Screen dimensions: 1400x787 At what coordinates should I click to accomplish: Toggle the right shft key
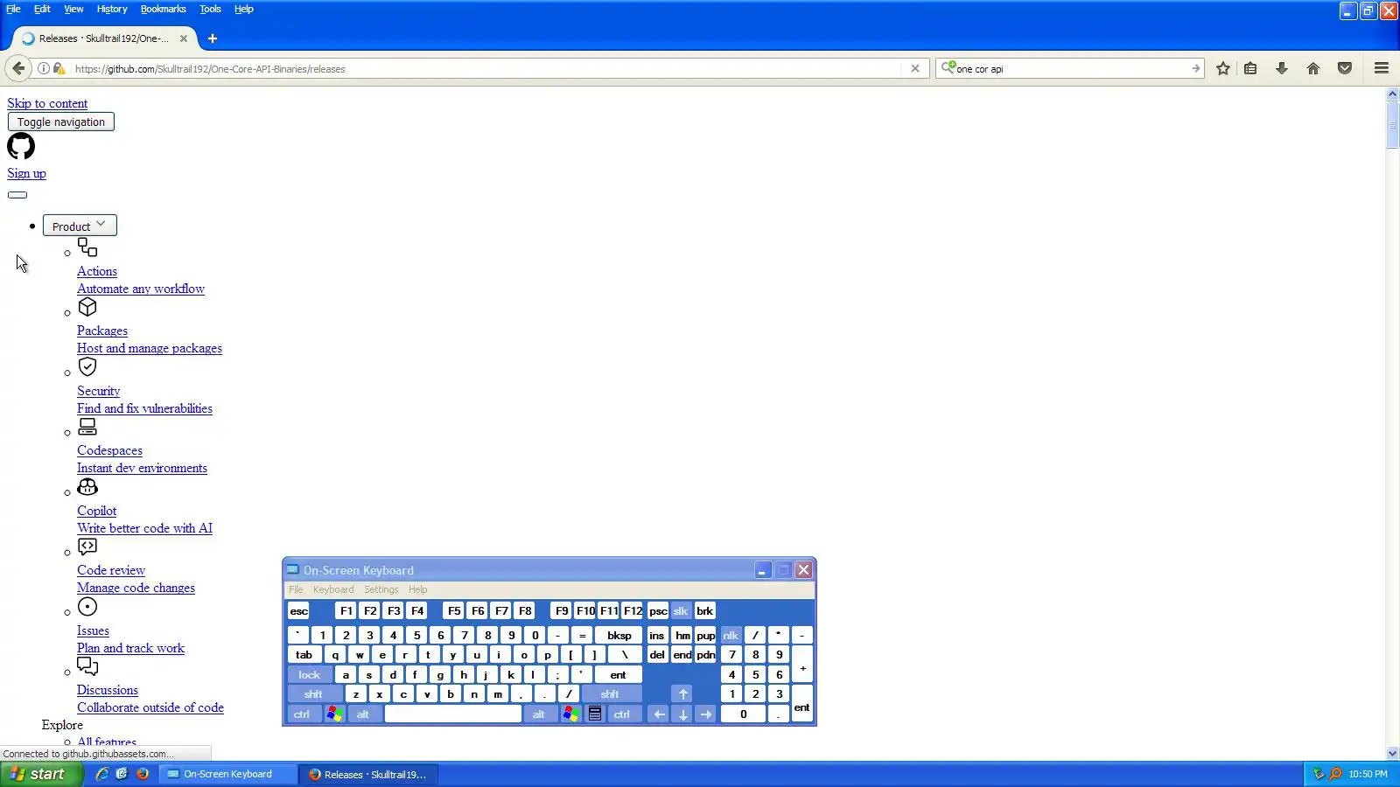pos(610,694)
